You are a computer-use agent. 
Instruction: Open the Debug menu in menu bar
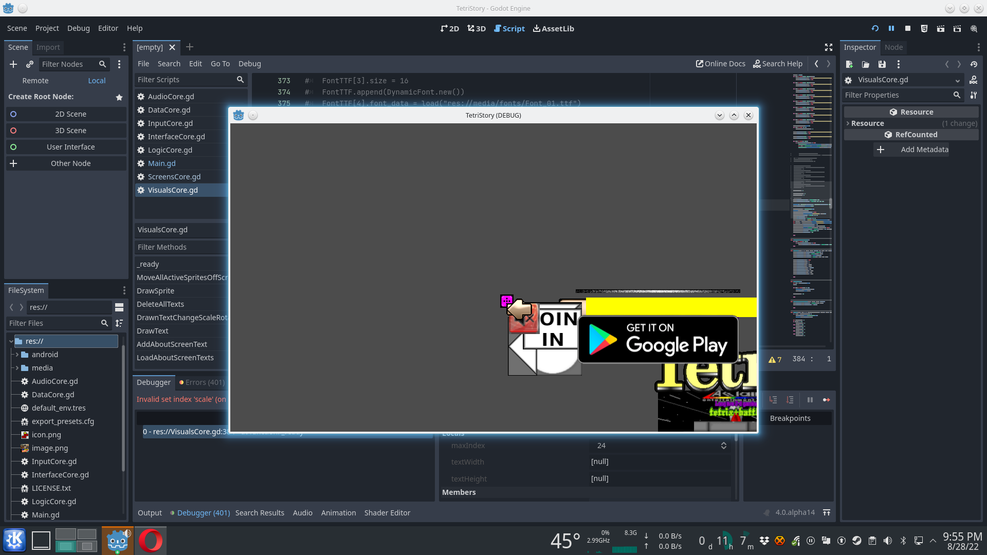point(79,28)
